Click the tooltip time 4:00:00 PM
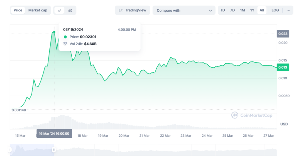Viewport: 301px width, 164px height. tap(127, 30)
